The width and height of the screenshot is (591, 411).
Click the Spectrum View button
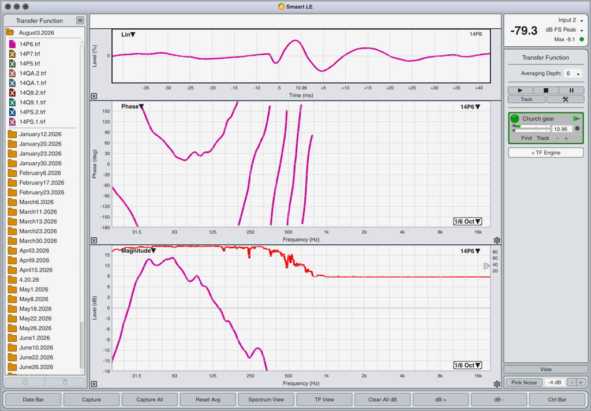coord(266,399)
